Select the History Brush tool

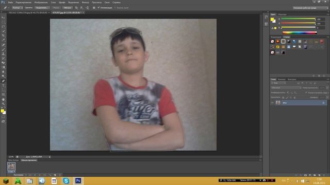pyautogui.click(x=3, y=58)
